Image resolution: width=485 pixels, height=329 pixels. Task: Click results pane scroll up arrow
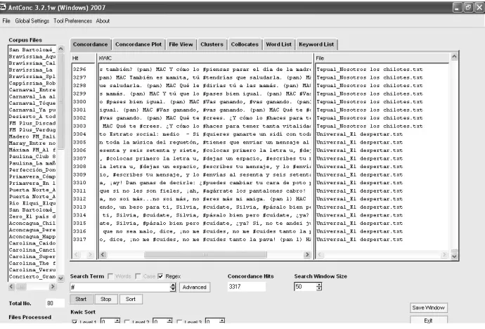tap(454, 56)
